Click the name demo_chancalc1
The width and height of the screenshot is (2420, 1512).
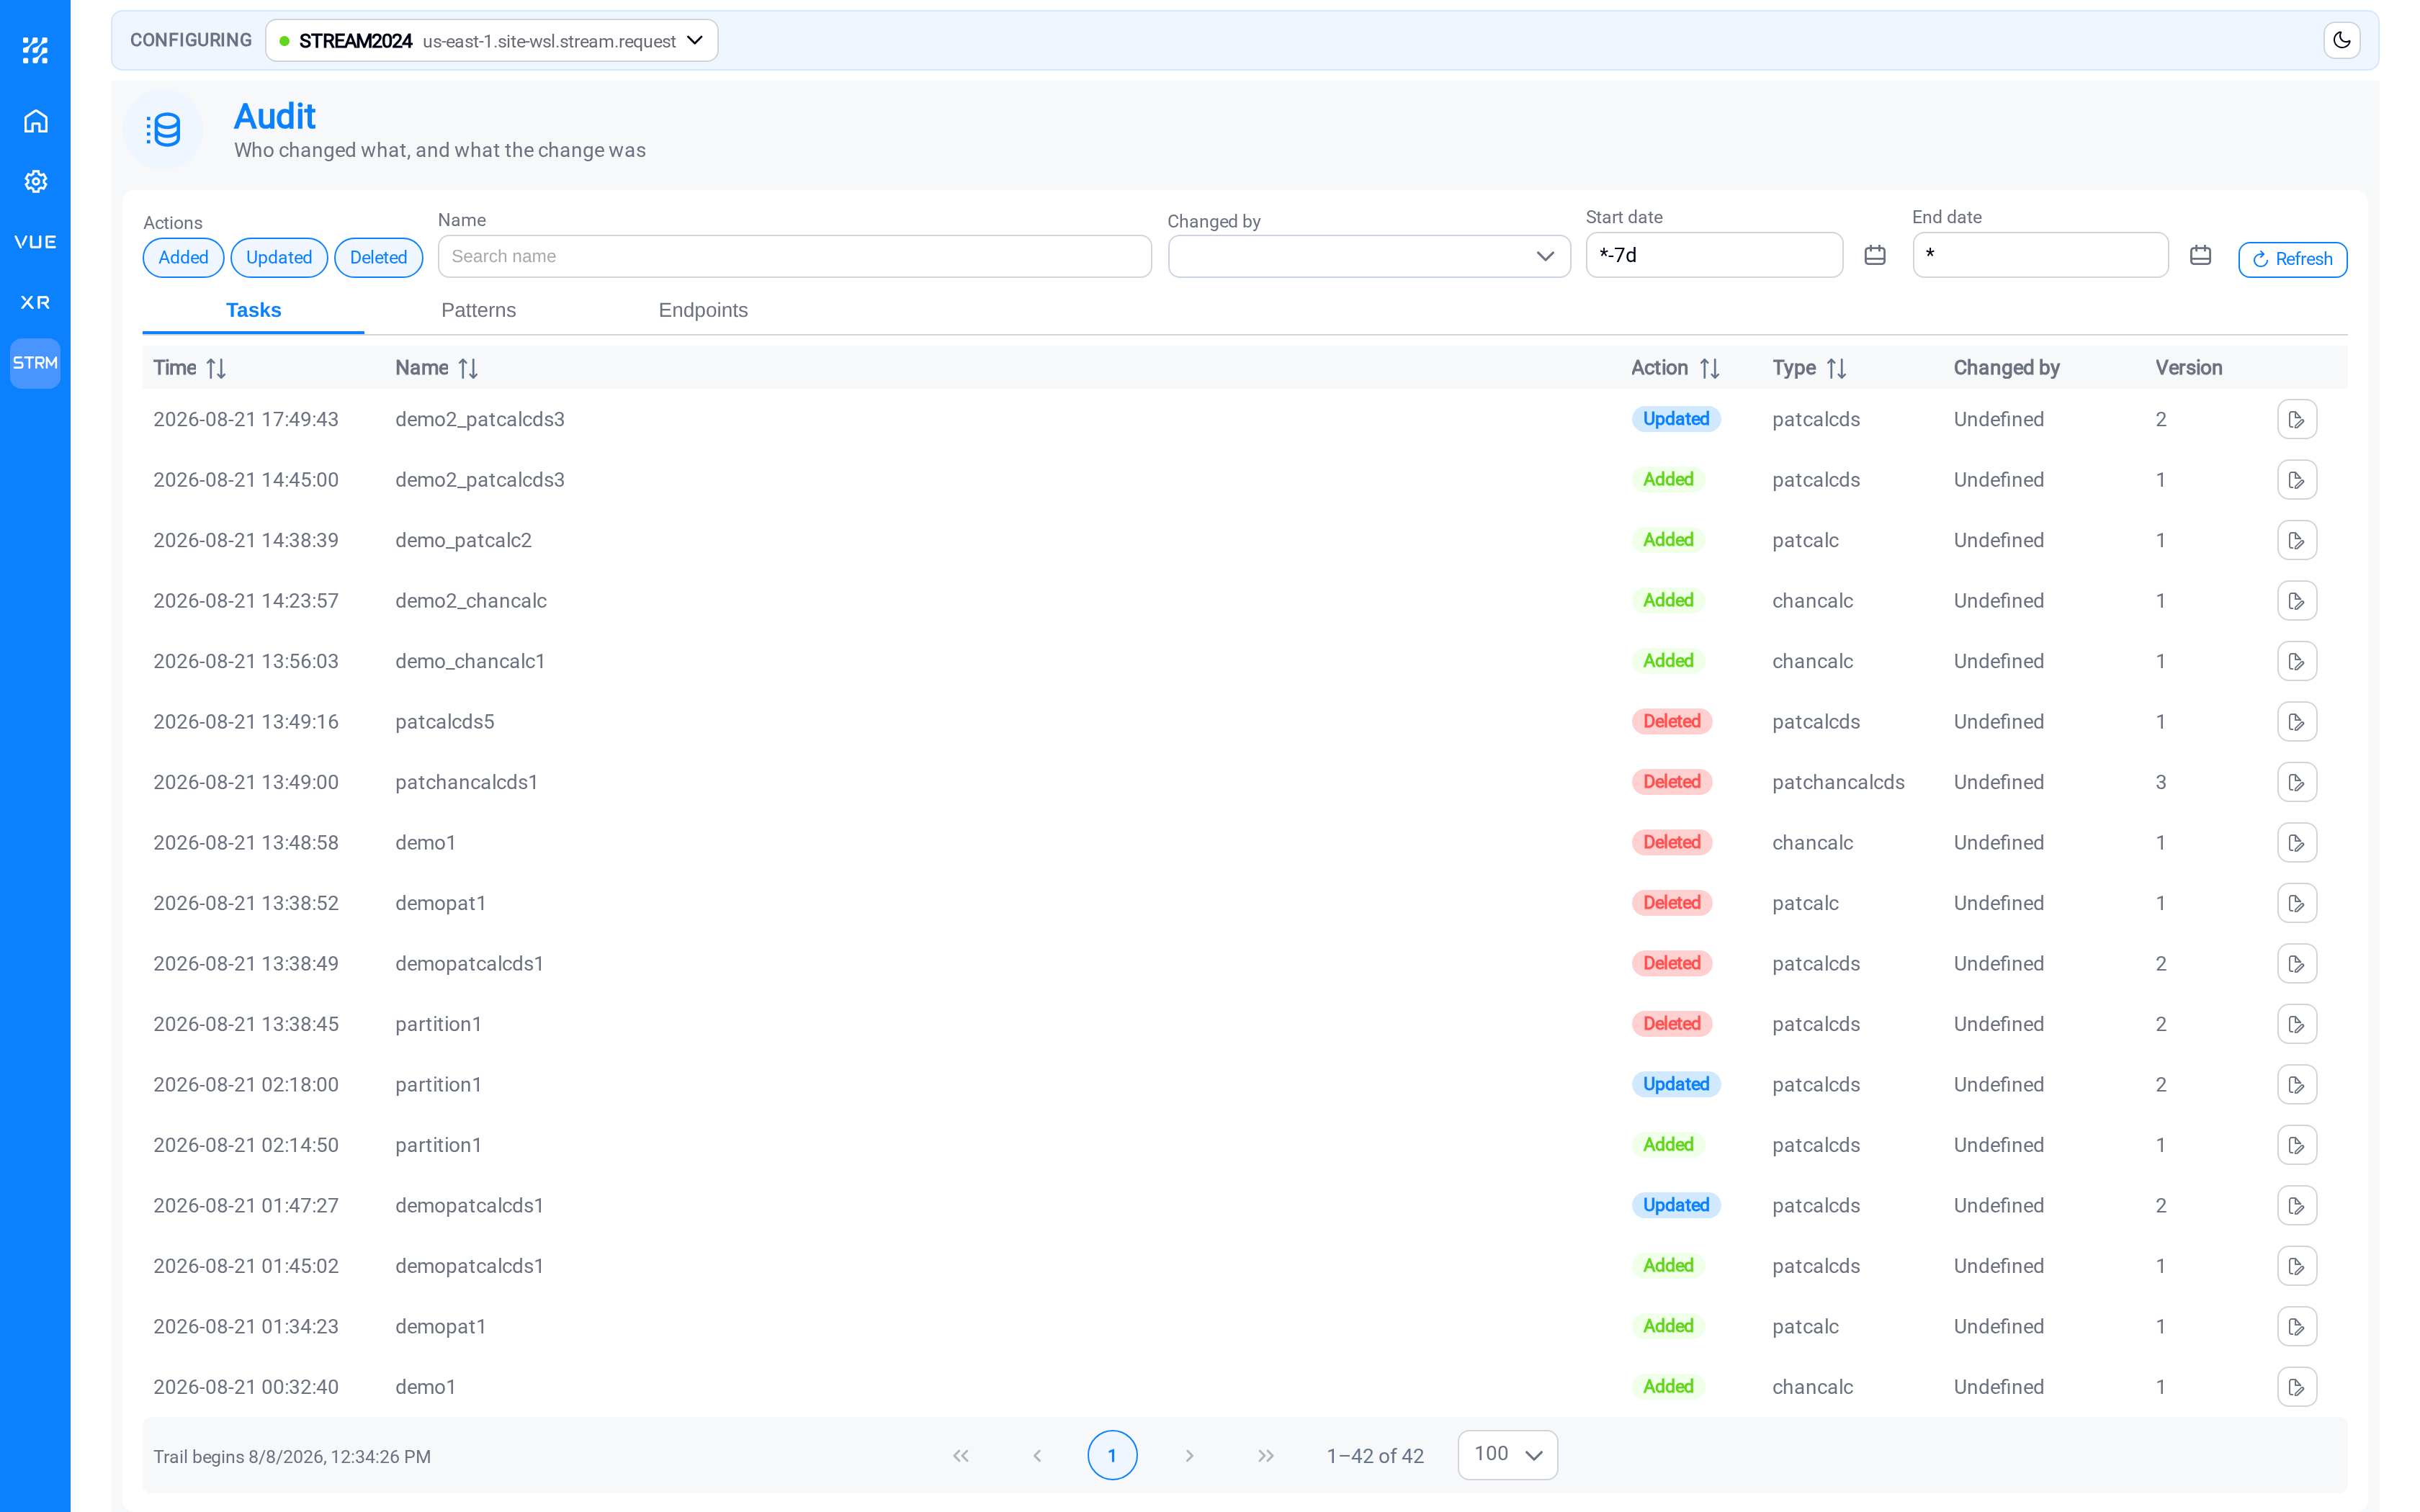coord(470,662)
